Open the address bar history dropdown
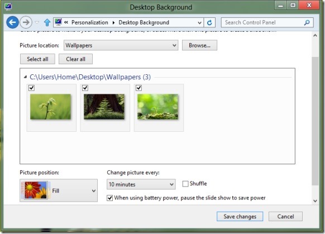The image size is (325, 234). click(x=199, y=22)
